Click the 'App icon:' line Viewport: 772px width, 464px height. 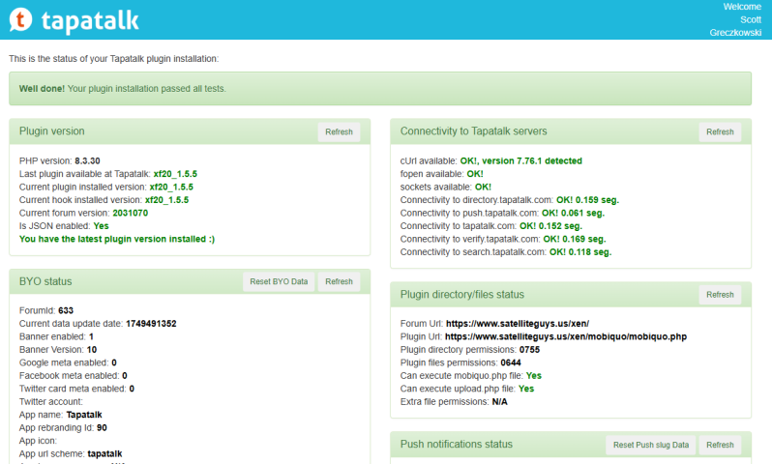click(38, 441)
